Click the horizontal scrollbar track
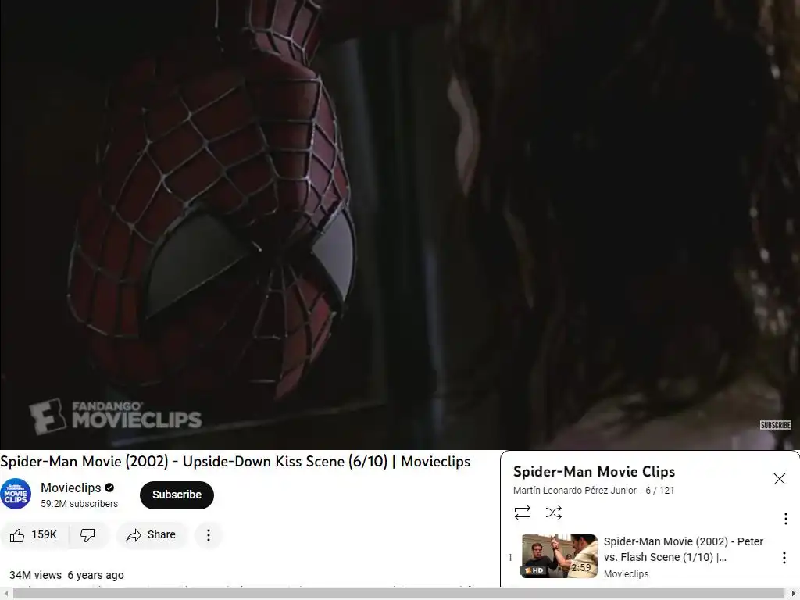This screenshot has height=600, width=800. tap(400, 594)
